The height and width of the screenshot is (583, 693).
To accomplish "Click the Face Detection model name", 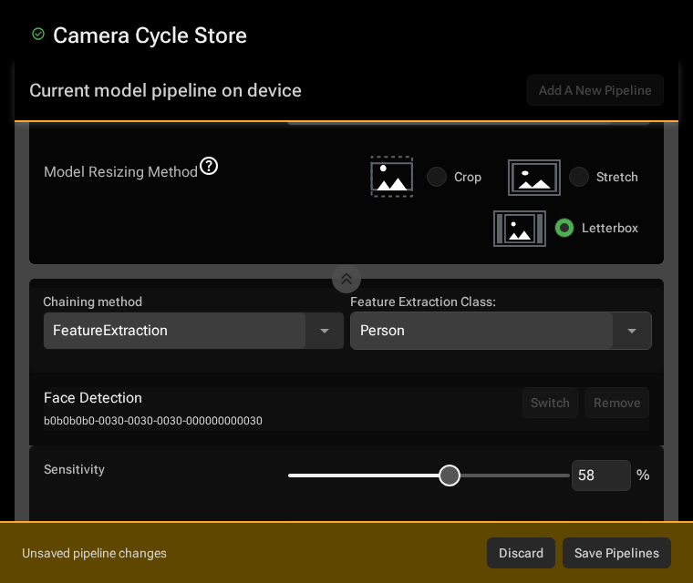I will tap(93, 398).
